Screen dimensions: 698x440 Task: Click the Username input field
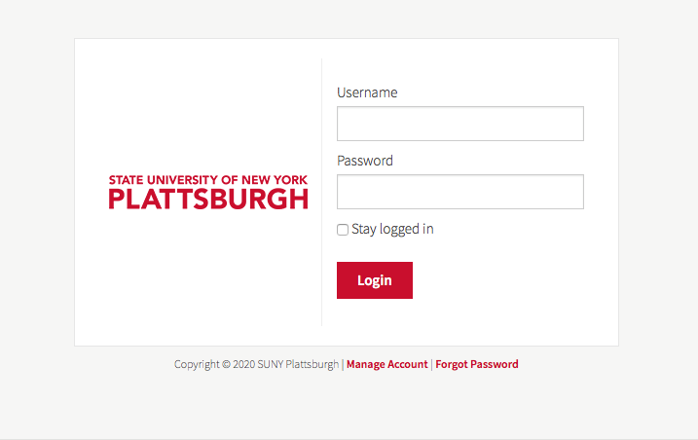(459, 124)
